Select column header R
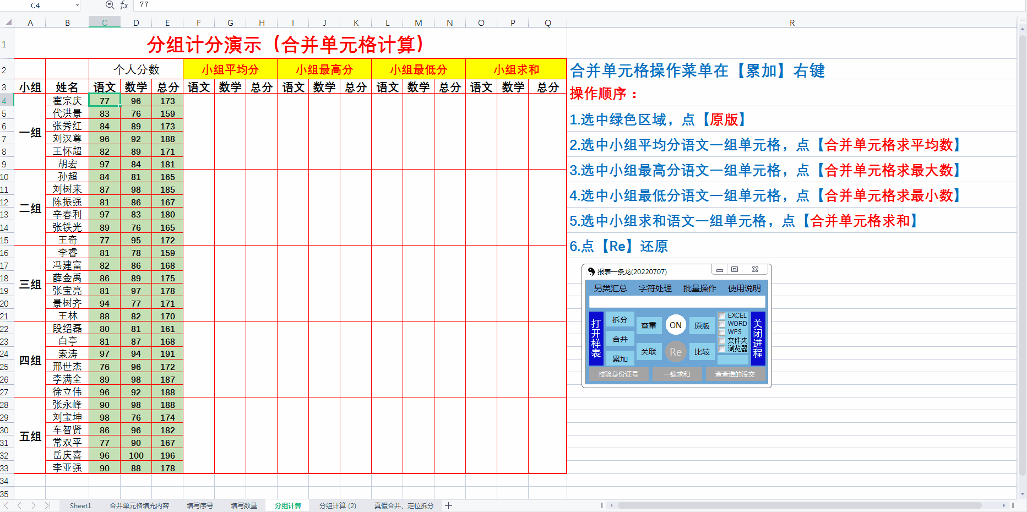 pos(792,23)
